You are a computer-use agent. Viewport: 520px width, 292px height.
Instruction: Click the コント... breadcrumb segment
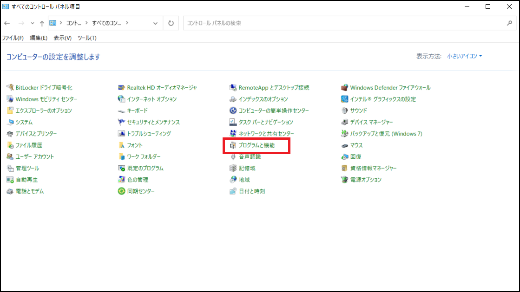coord(73,23)
